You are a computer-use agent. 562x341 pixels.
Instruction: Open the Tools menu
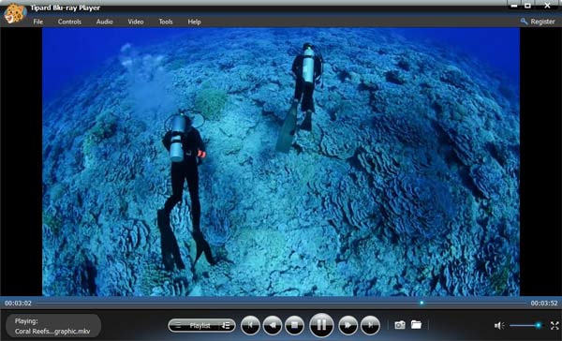pyautogui.click(x=166, y=22)
